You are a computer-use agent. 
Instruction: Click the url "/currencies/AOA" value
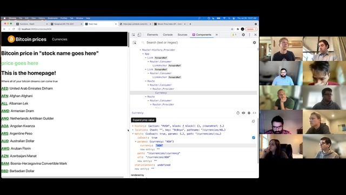[158, 157]
